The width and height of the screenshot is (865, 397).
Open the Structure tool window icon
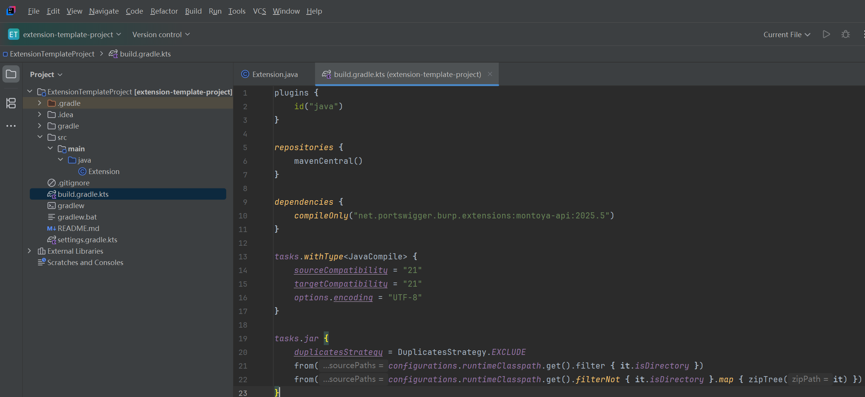11,103
